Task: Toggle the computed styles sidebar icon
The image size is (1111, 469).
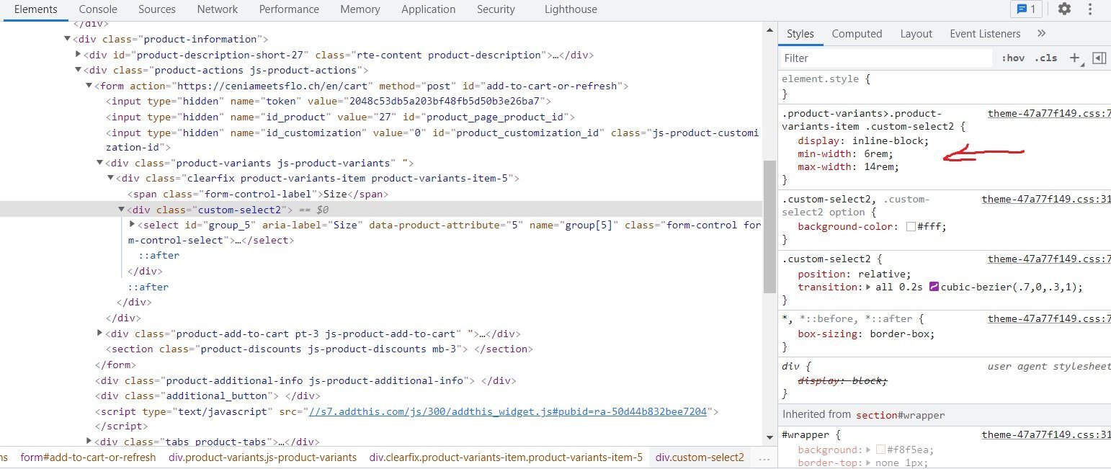Action: point(1099,58)
